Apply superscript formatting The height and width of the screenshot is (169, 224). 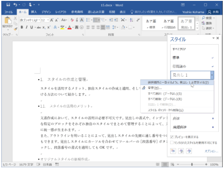49,27
